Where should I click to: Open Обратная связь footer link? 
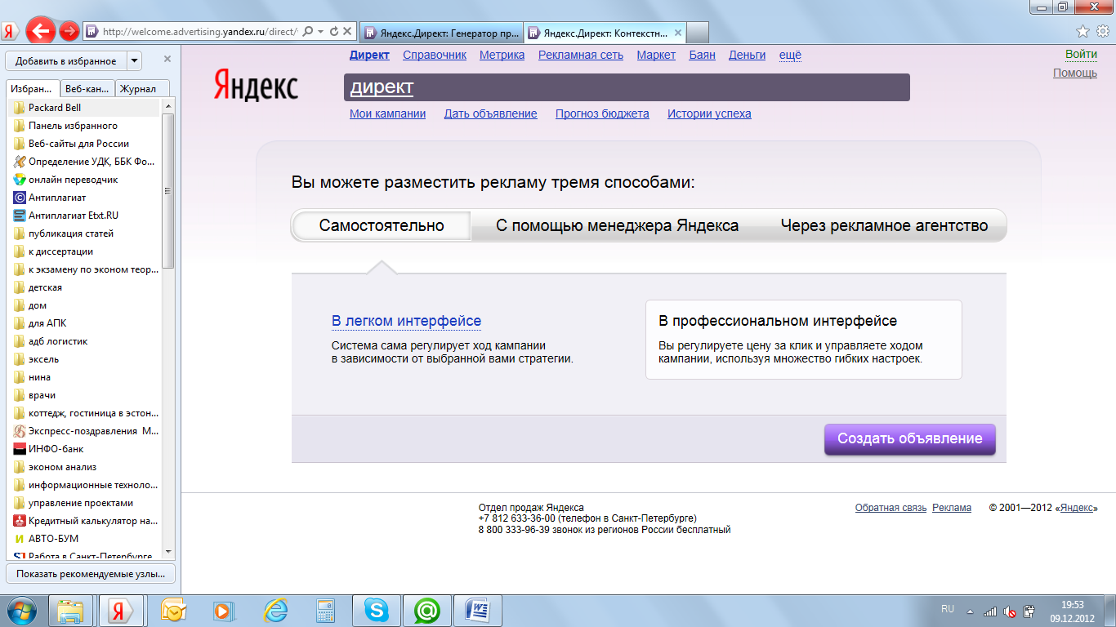point(891,507)
